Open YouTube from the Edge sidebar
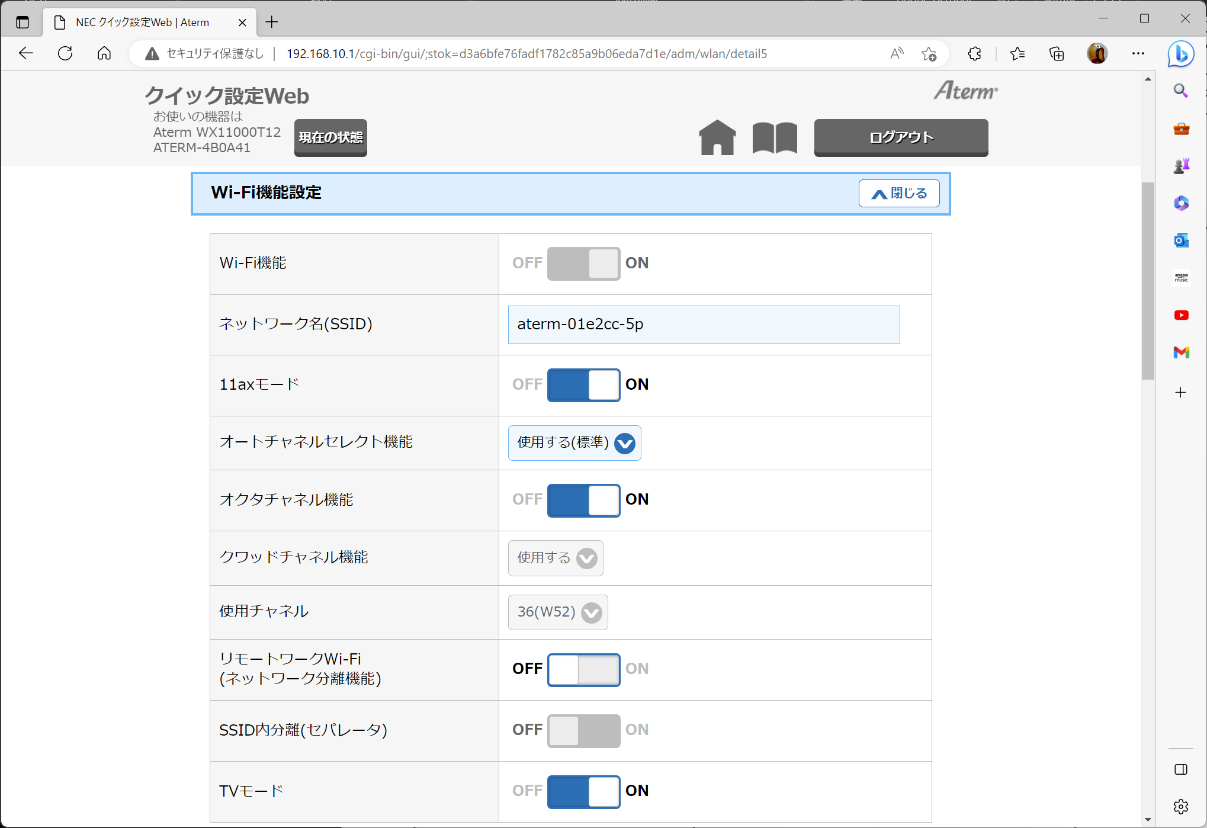1207x828 pixels. [x=1181, y=315]
